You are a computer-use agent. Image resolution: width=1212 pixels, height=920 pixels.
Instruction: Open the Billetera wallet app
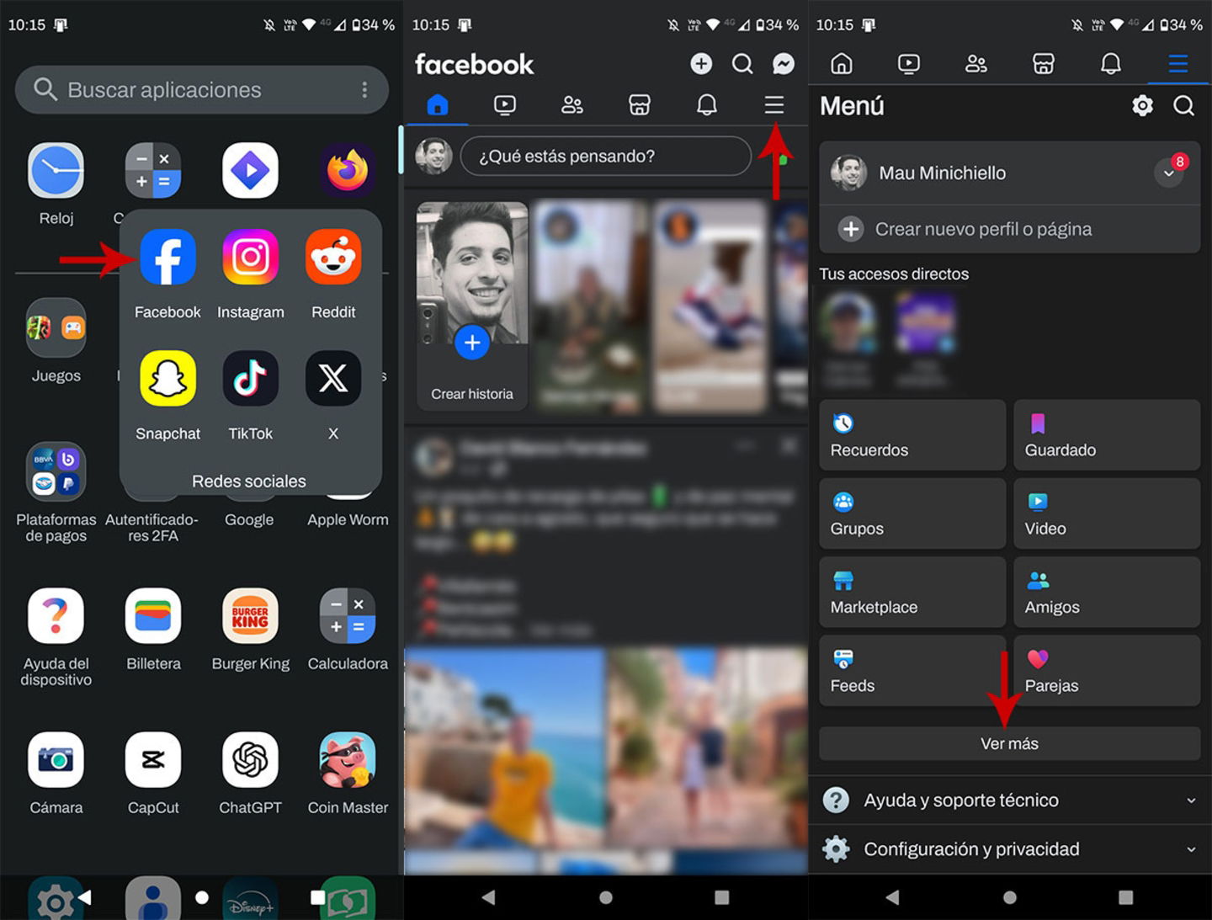point(153,616)
